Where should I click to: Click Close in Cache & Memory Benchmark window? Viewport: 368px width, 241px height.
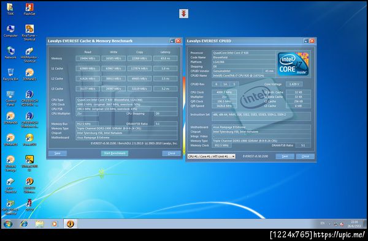click(171, 154)
